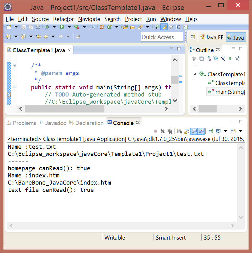This screenshot has width=252, height=253.
Task: Collapse the ClassTemplate1 outline tree node
Action: [x=195, y=74]
